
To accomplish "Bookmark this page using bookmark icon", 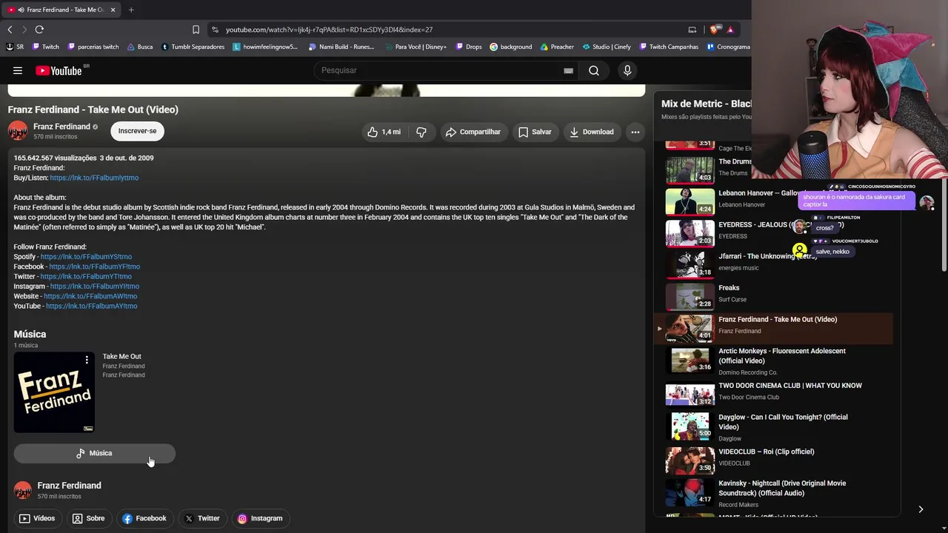I will (196, 30).
